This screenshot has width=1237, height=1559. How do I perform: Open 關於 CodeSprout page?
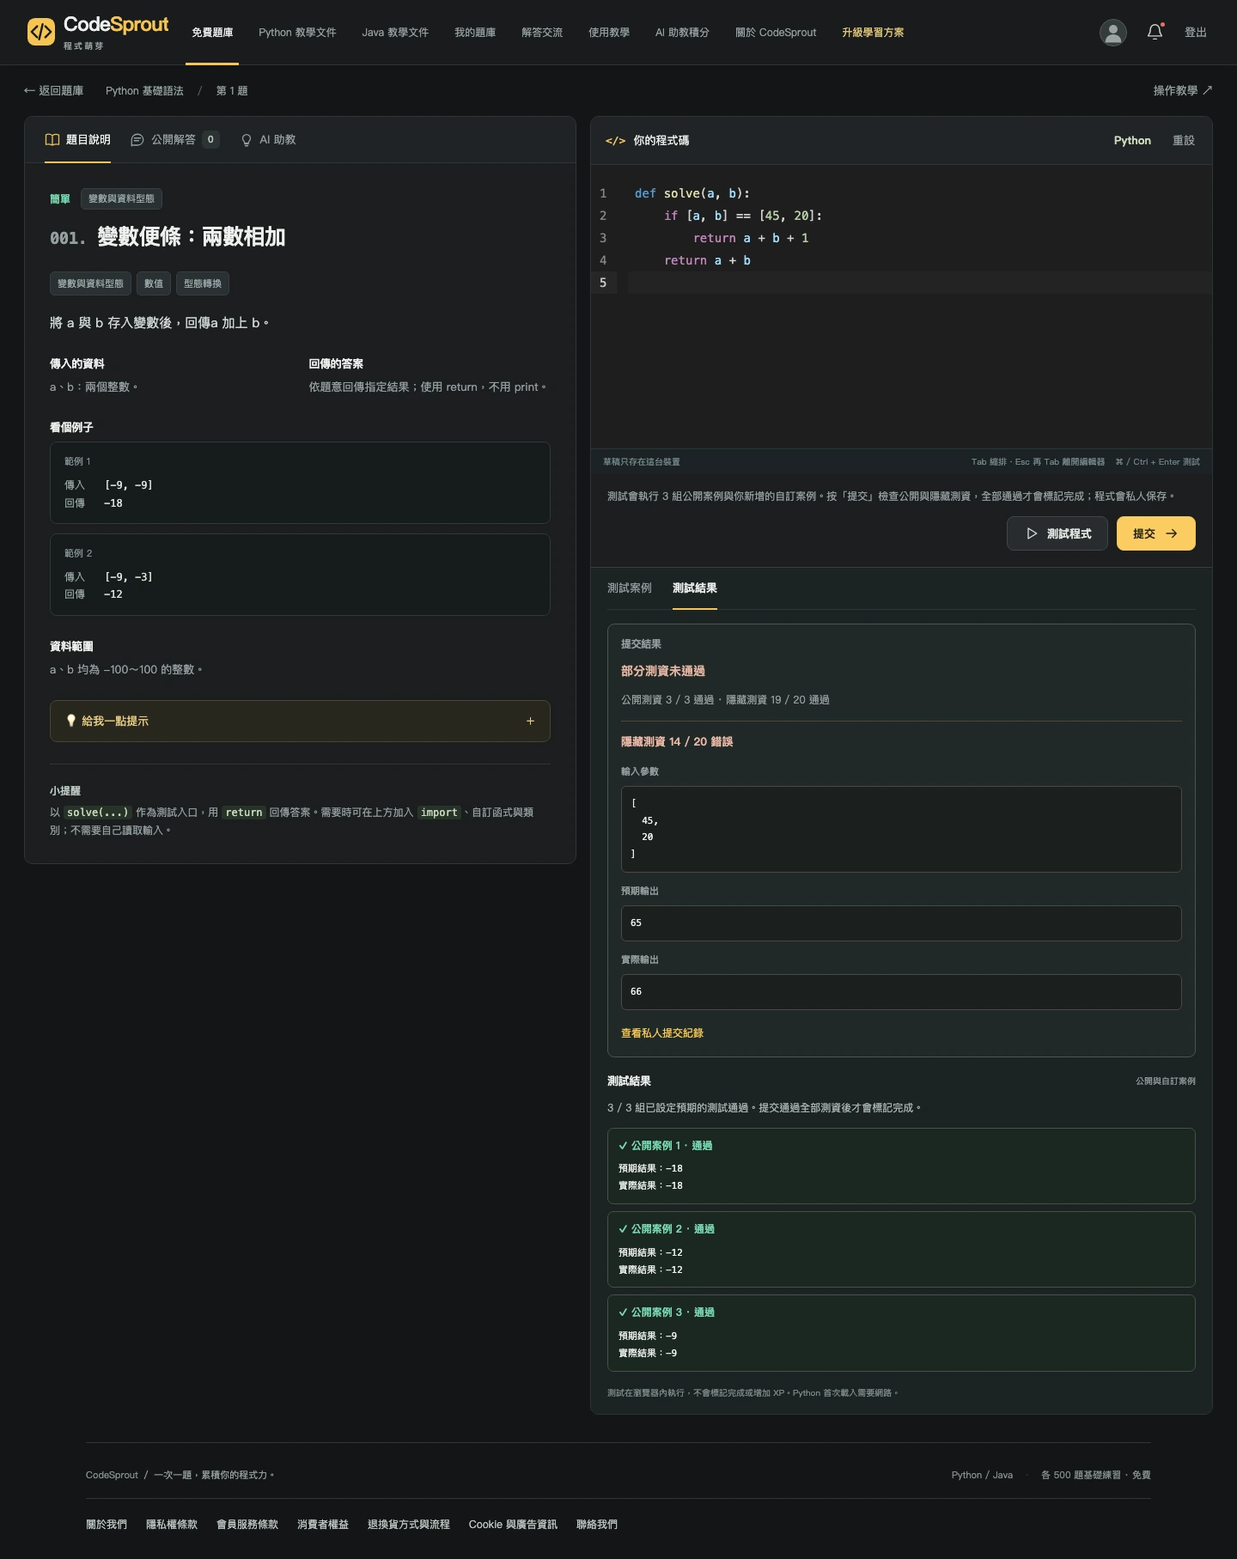pyautogui.click(x=776, y=33)
